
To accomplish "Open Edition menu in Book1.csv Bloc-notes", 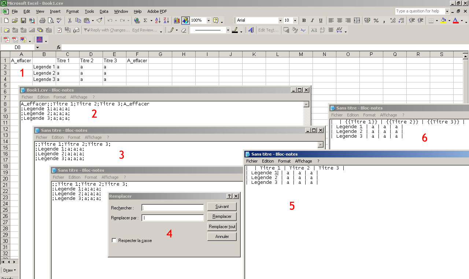I will coord(43,97).
